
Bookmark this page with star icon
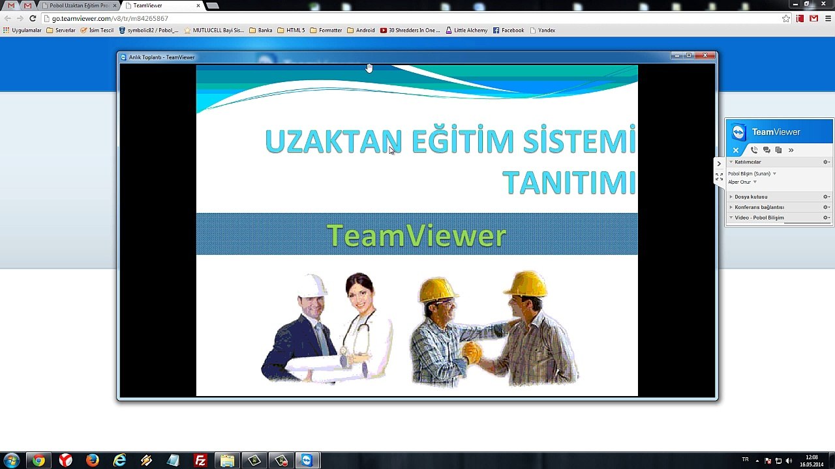tap(786, 18)
